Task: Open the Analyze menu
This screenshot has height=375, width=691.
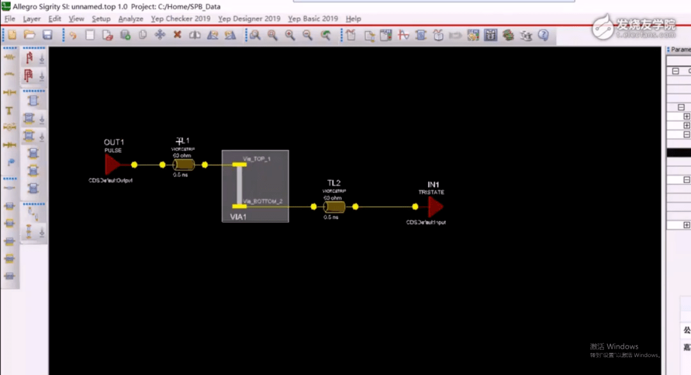Action: 131,19
